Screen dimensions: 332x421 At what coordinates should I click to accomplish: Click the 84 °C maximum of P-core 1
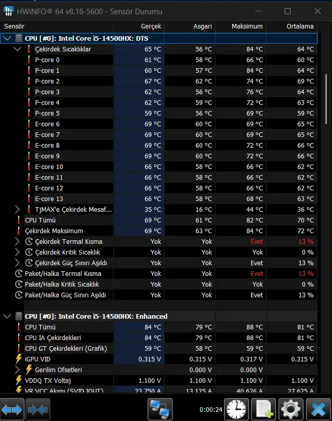click(255, 71)
